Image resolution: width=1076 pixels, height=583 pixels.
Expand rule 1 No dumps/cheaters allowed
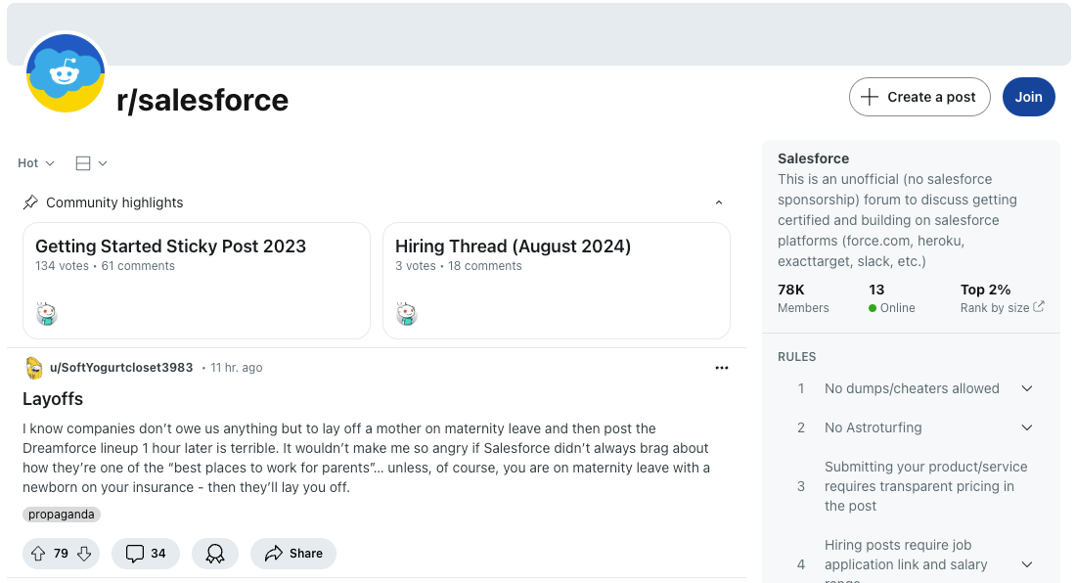[1026, 389]
